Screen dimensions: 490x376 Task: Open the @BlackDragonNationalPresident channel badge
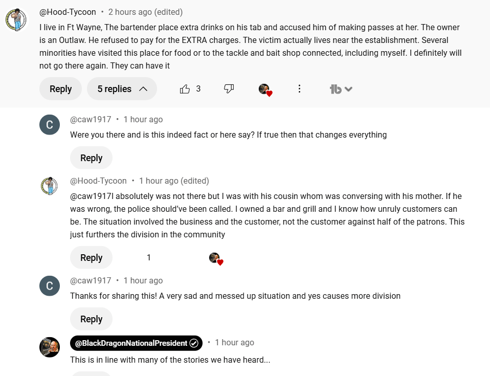tap(136, 343)
